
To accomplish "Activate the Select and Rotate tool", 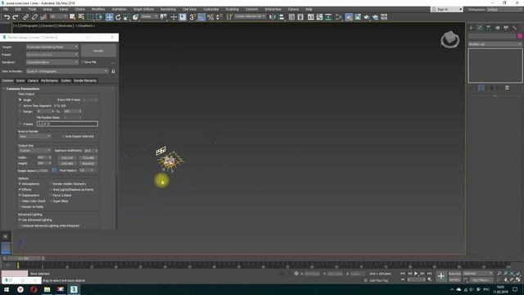I will (118, 17).
